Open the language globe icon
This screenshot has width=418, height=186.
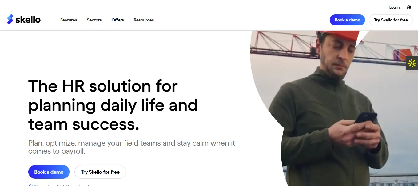coord(409,7)
